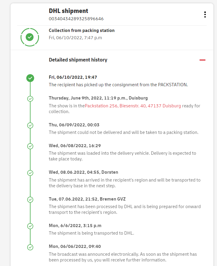217x266 pixels.
Task: Click the checkmark next to Mon 3:15 p.m entry
Action: (x=30, y=226)
